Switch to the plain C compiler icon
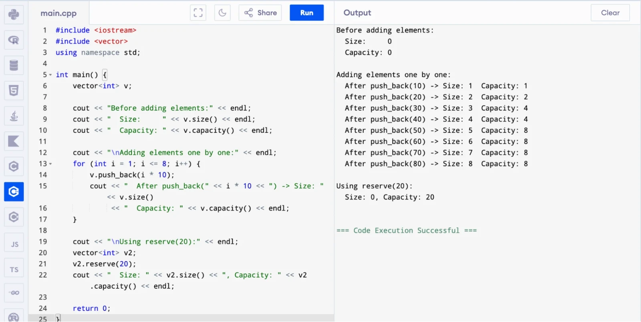Image resolution: width=641 pixels, height=322 pixels. coord(14,166)
